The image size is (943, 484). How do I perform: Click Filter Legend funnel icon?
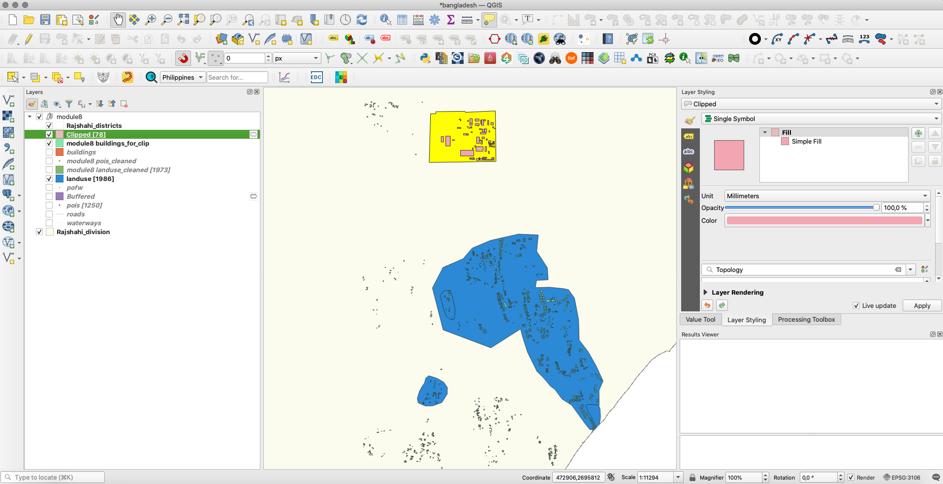click(69, 104)
